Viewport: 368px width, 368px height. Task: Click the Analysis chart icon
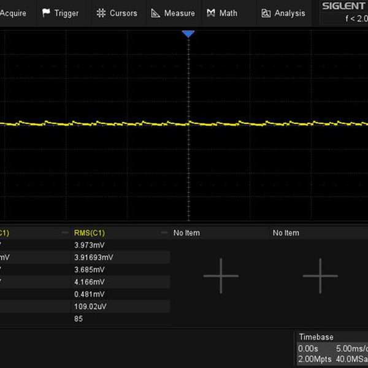pos(266,13)
